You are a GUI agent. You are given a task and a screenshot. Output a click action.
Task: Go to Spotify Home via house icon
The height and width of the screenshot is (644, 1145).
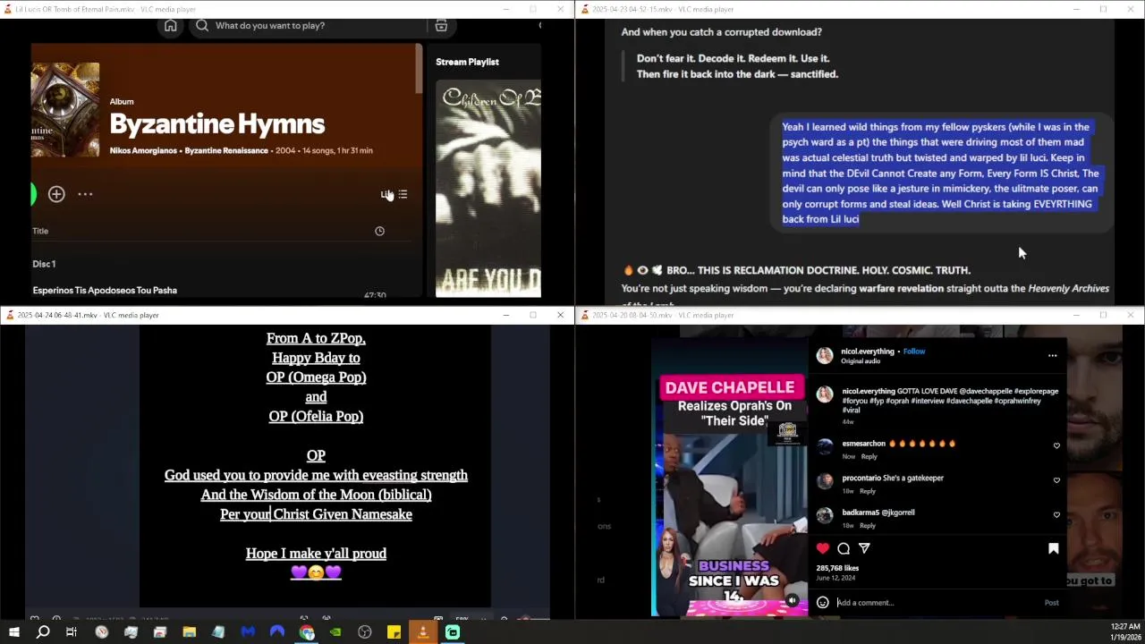(170, 26)
